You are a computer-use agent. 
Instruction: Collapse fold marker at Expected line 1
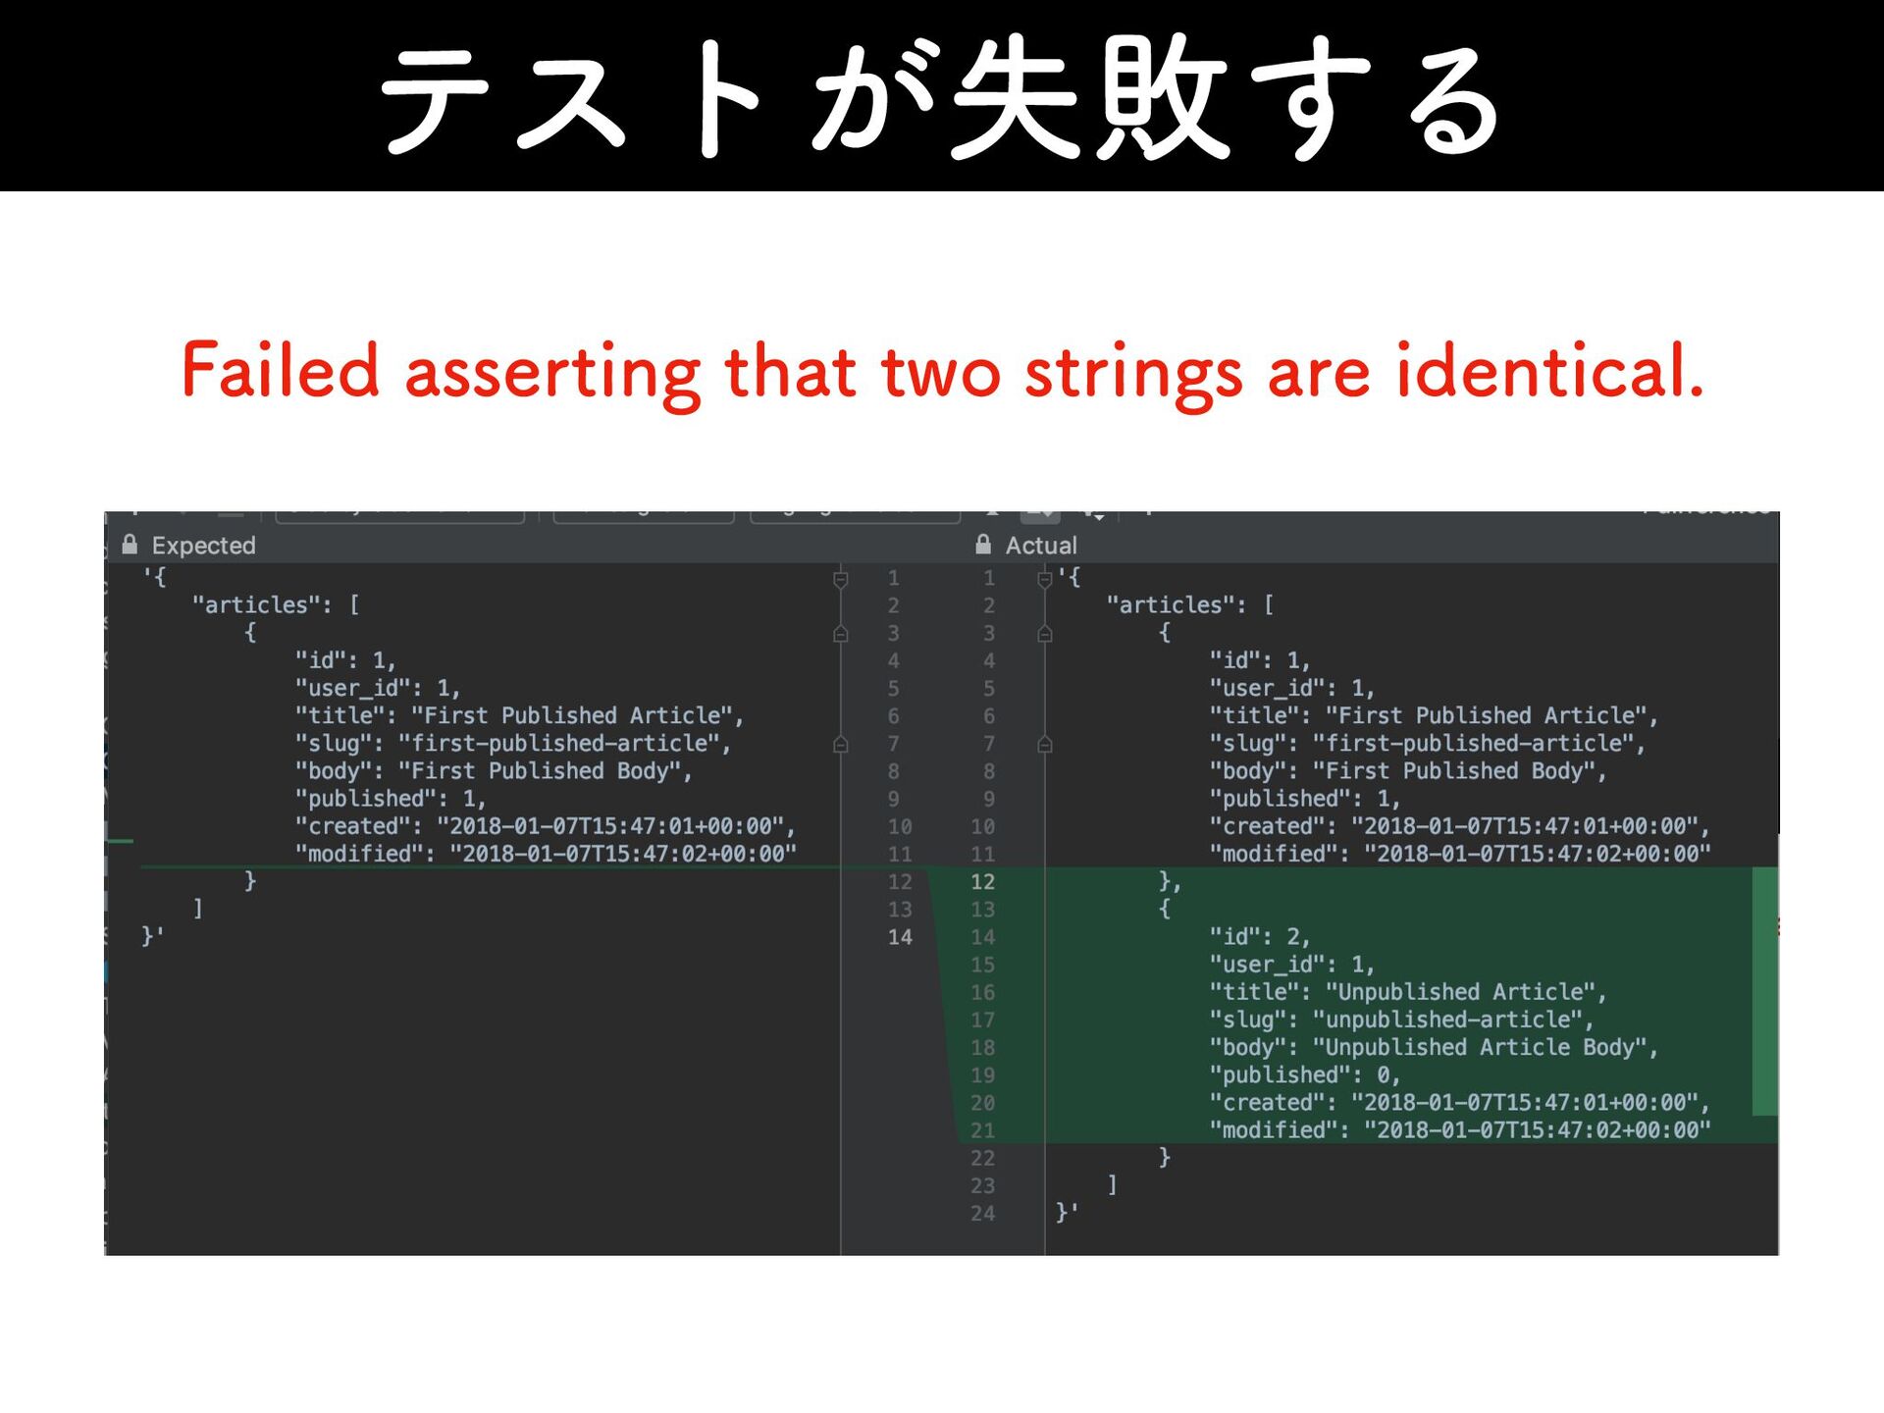click(x=841, y=579)
